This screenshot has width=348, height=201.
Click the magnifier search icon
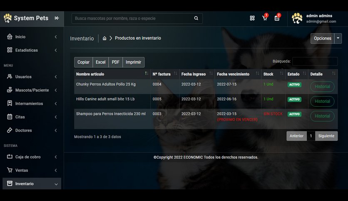point(196,18)
